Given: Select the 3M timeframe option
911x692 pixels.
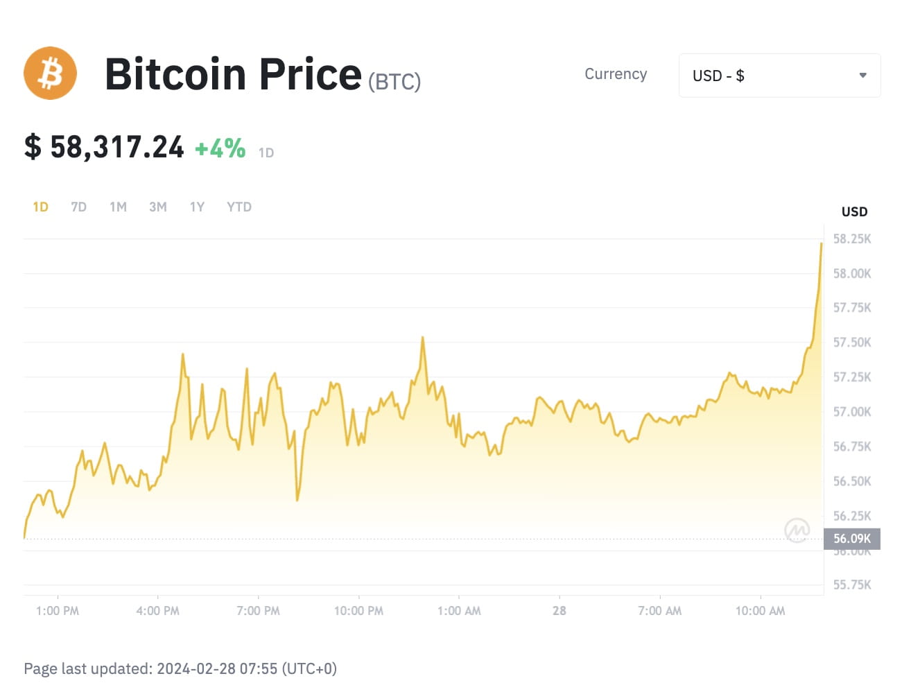Looking at the screenshot, I should [x=157, y=206].
